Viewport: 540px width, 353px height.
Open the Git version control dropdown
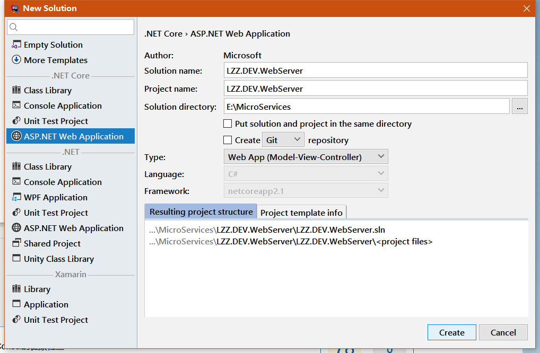coord(283,140)
